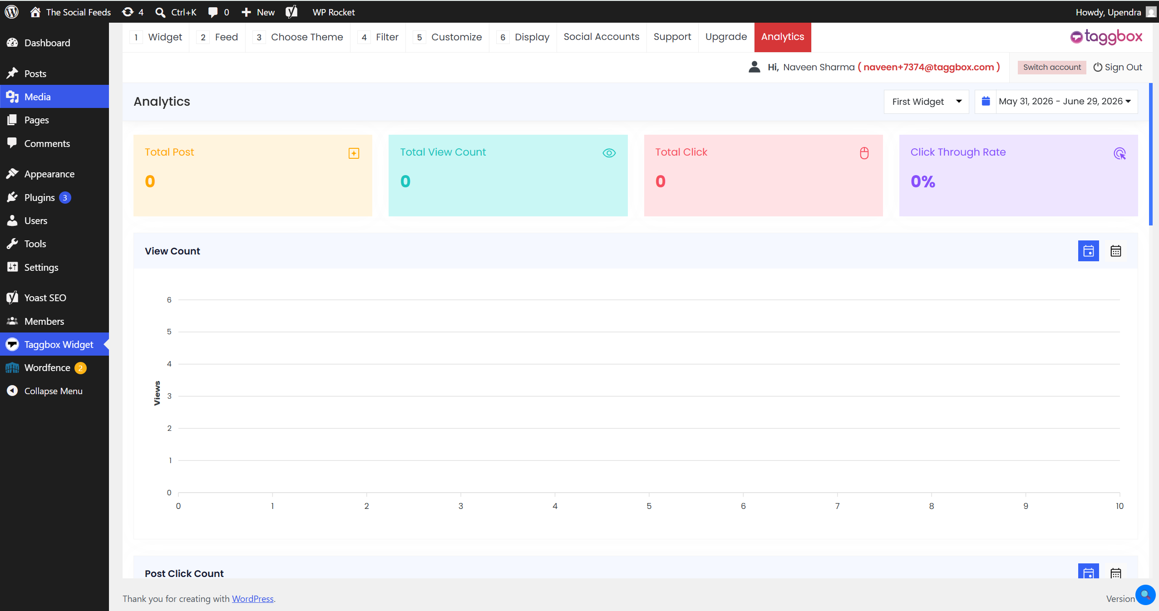
Task: Open Settings in the sidebar
Action: [54, 267]
